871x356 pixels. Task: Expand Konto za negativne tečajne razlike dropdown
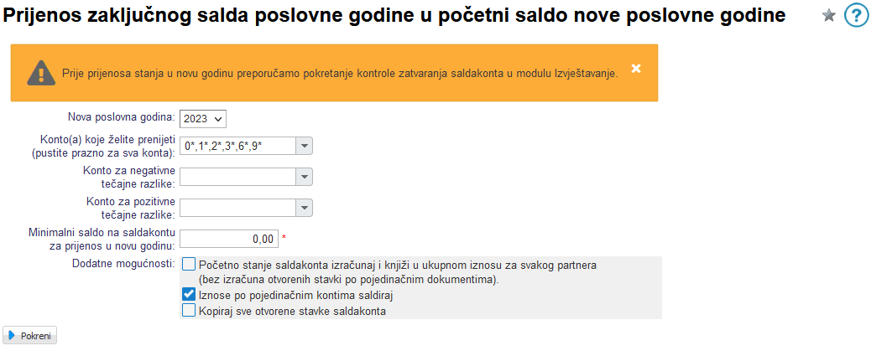(304, 176)
